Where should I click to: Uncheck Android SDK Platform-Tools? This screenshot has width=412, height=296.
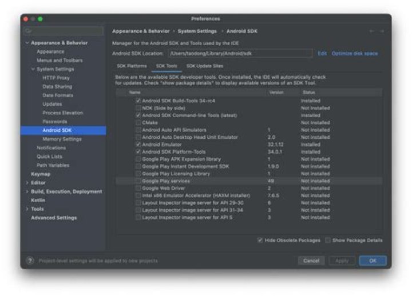tap(138, 152)
